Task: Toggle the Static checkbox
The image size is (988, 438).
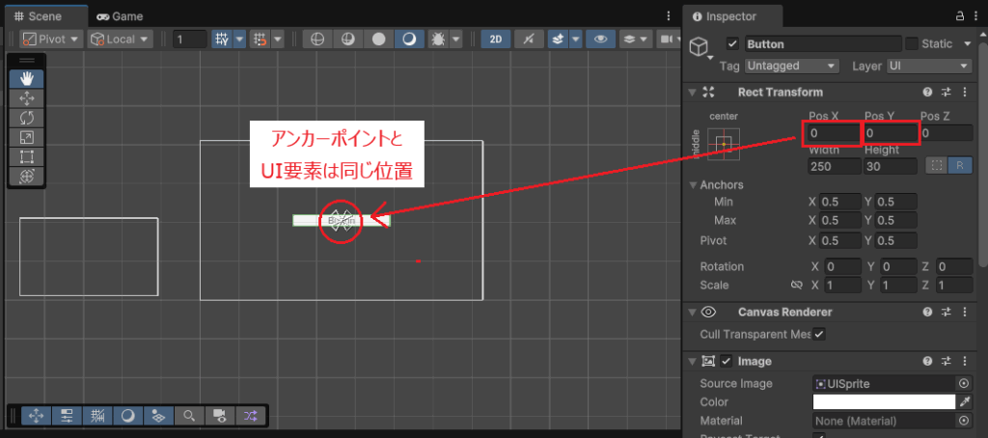Action: pos(911,44)
